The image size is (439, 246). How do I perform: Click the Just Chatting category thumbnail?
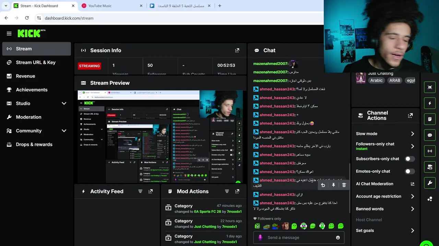click(361, 78)
